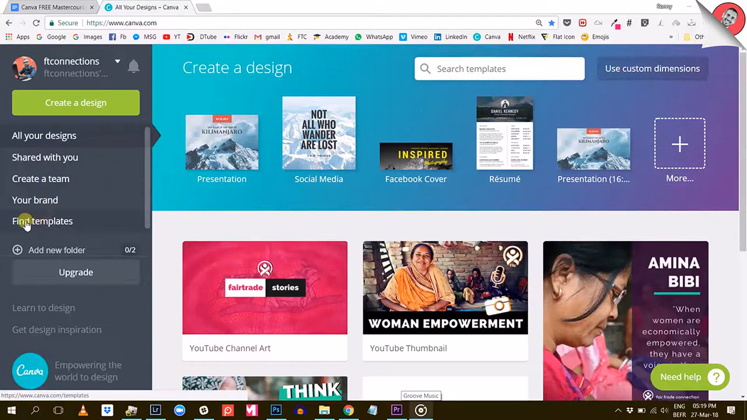The height and width of the screenshot is (420, 747).
Task: Select Shared with you in sidebar
Action: point(45,157)
